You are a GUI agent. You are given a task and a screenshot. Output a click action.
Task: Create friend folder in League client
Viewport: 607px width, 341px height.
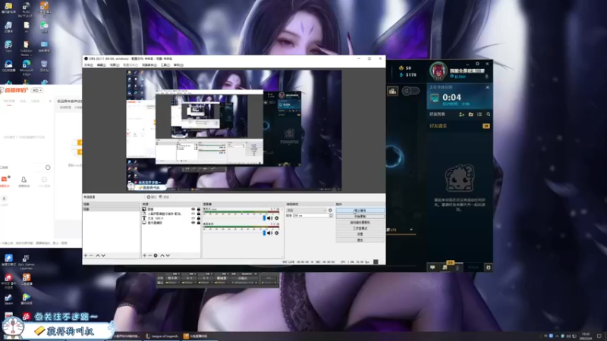coord(470,114)
